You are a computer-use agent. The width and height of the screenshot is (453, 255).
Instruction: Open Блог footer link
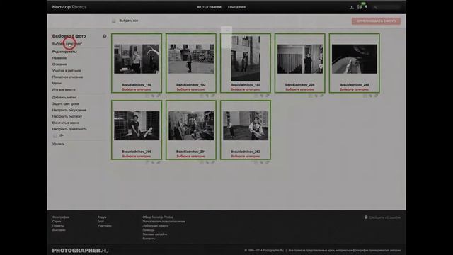click(x=101, y=222)
